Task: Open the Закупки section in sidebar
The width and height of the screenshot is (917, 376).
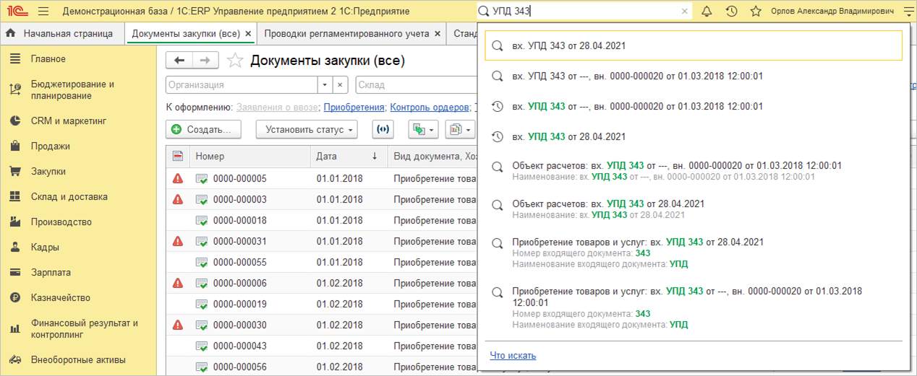Action: [48, 171]
